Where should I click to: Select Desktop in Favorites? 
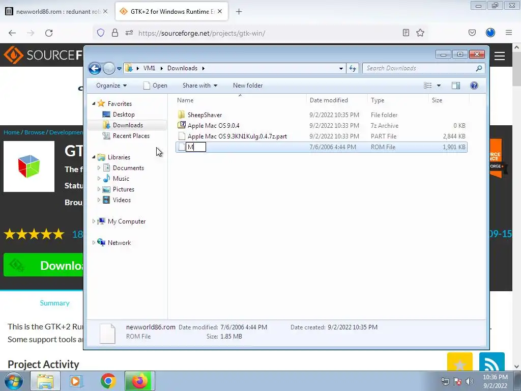(x=124, y=115)
